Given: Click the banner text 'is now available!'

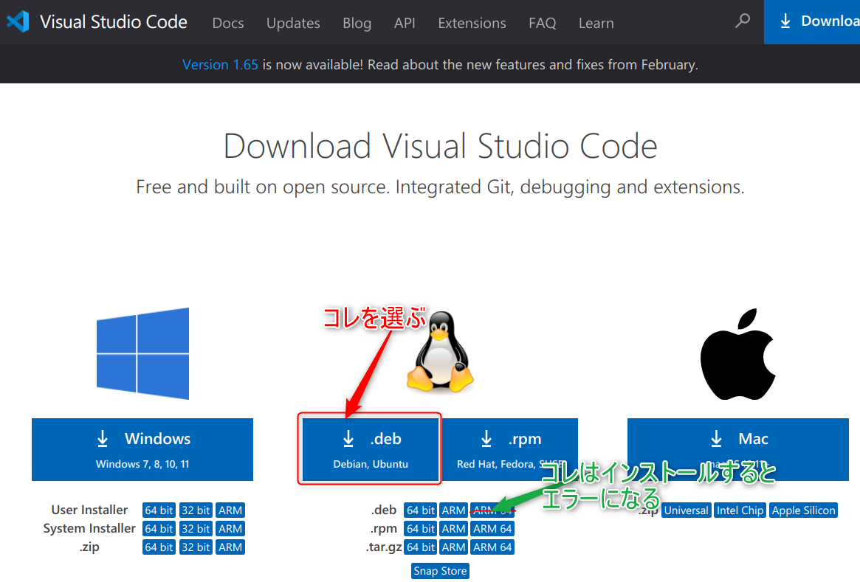Looking at the screenshot, I should click(313, 65).
